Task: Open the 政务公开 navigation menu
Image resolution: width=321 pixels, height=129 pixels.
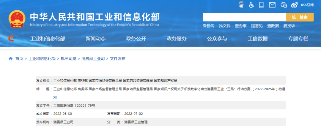Action: [136, 38]
